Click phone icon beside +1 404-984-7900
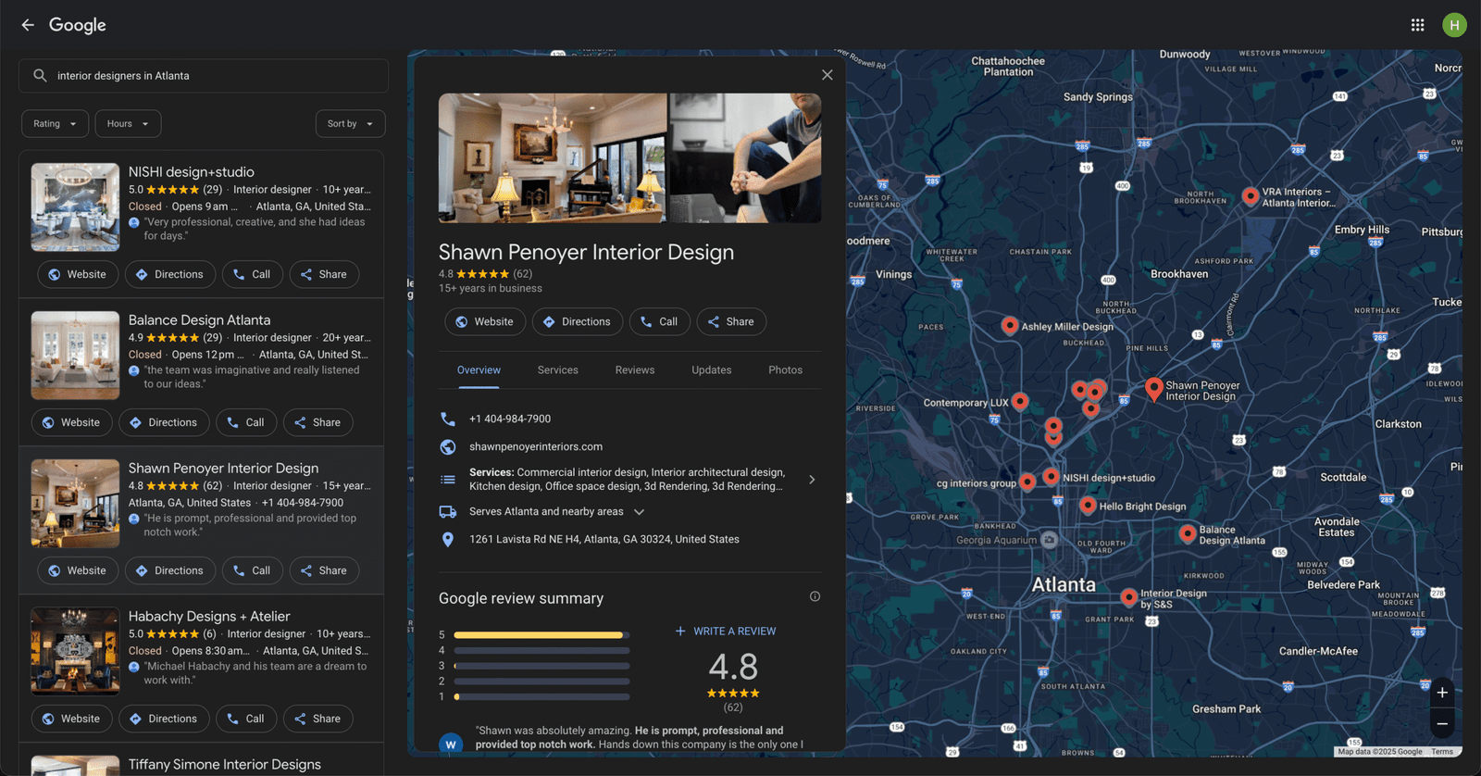The image size is (1481, 776). [448, 419]
